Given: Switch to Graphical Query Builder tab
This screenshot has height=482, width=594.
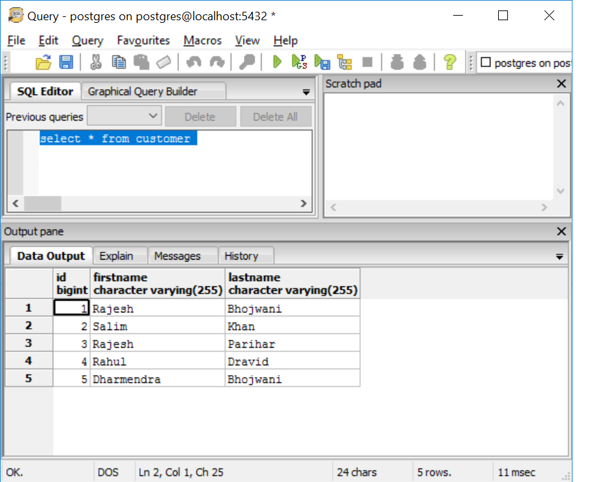Looking at the screenshot, I should [x=142, y=91].
